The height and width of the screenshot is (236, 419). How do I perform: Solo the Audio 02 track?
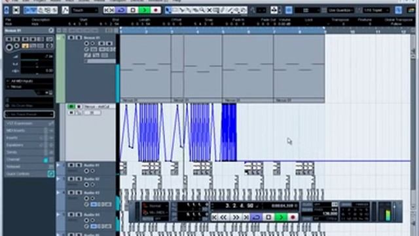coord(79,179)
